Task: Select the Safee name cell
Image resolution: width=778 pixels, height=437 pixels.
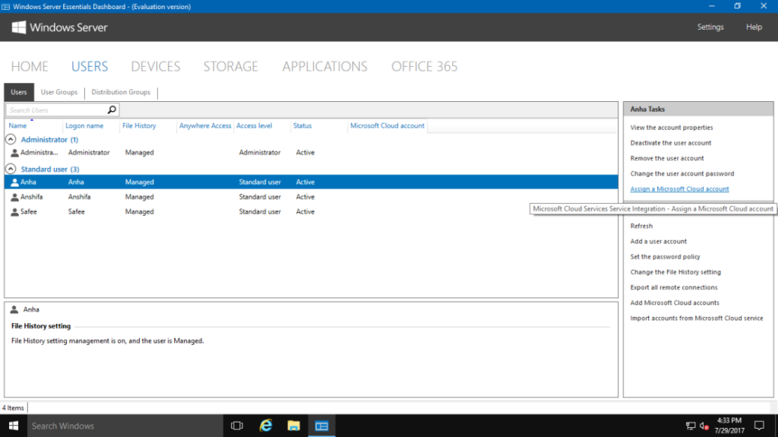Action: pos(29,212)
